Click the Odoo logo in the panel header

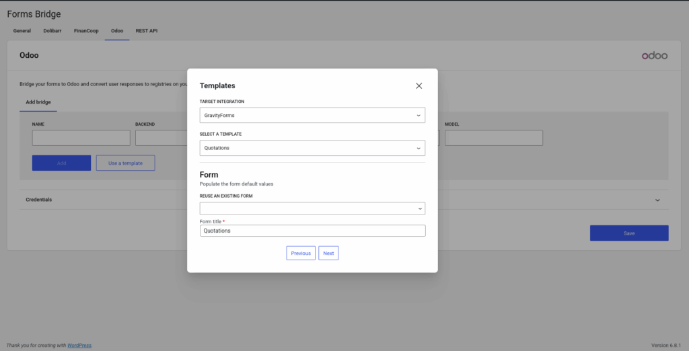(x=654, y=56)
